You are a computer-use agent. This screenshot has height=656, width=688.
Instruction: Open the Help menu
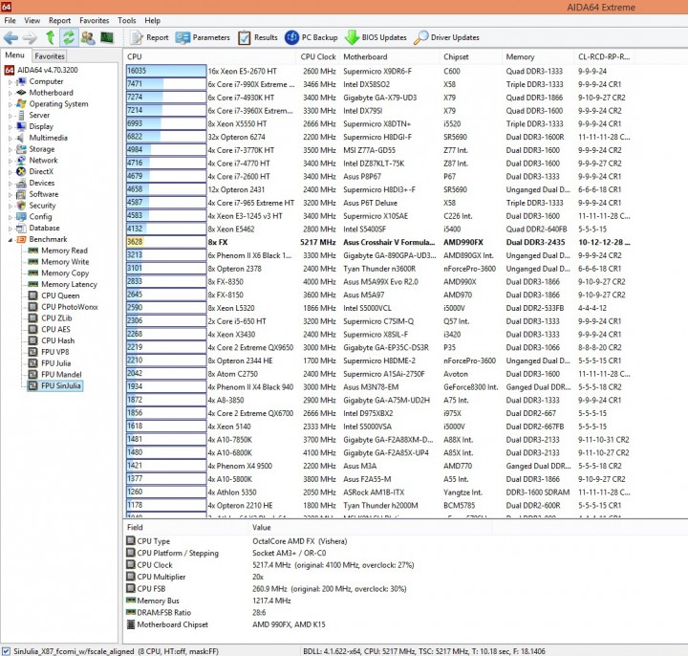click(x=153, y=21)
